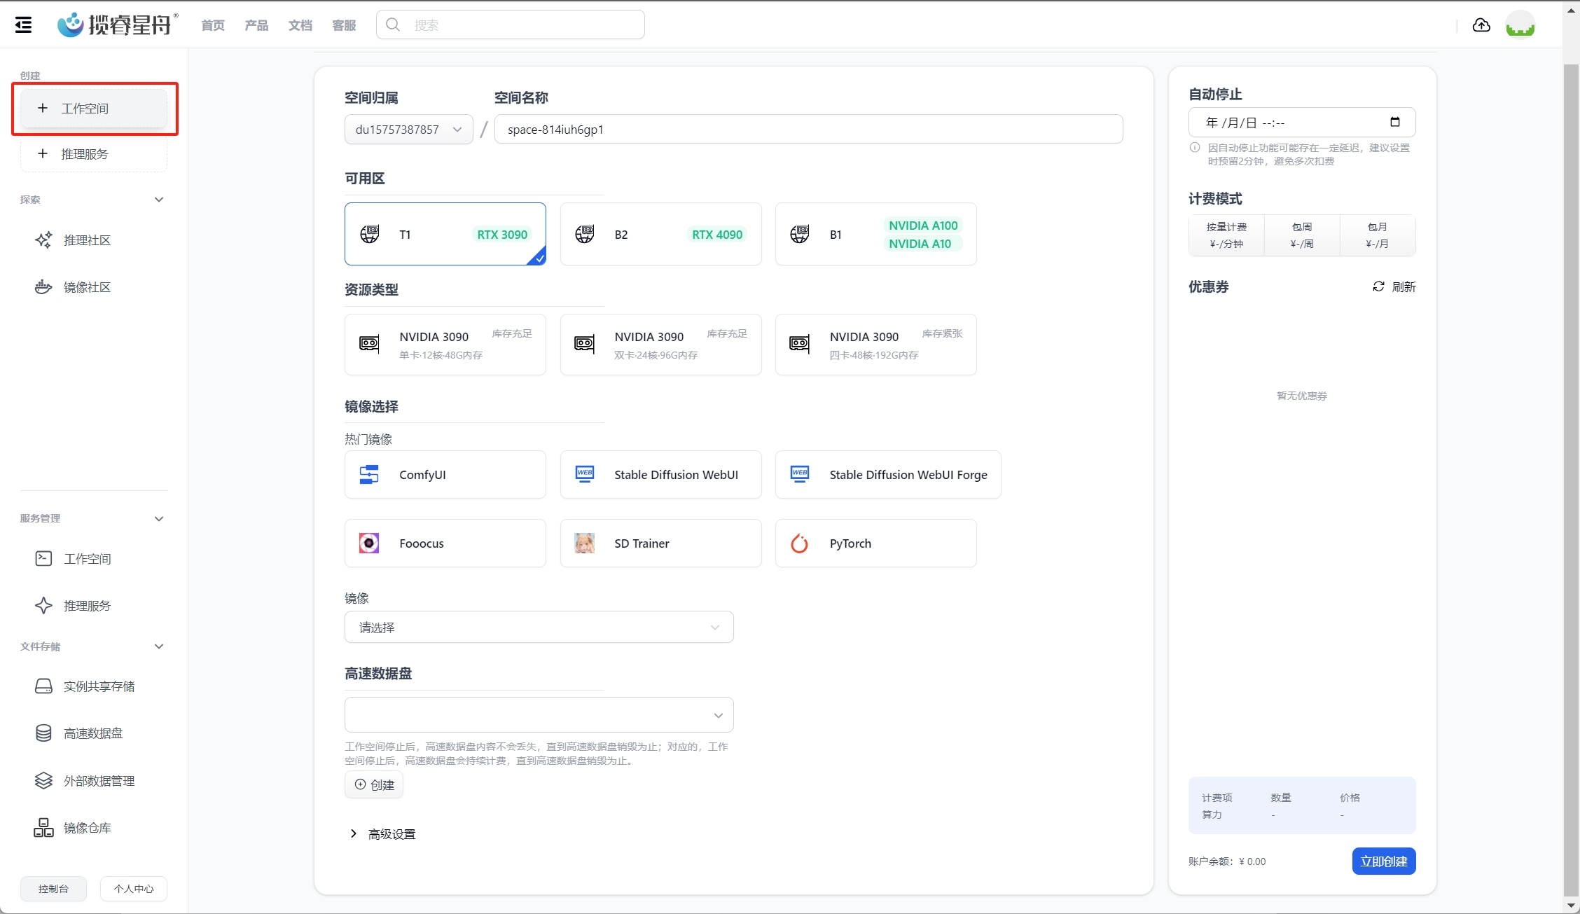Click + 推理服务 create button
Viewport: 1580px width, 914px height.
tap(94, 154)
